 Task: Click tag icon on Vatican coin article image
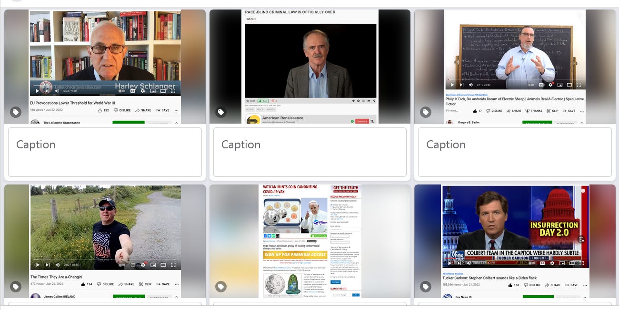point(220,286)
